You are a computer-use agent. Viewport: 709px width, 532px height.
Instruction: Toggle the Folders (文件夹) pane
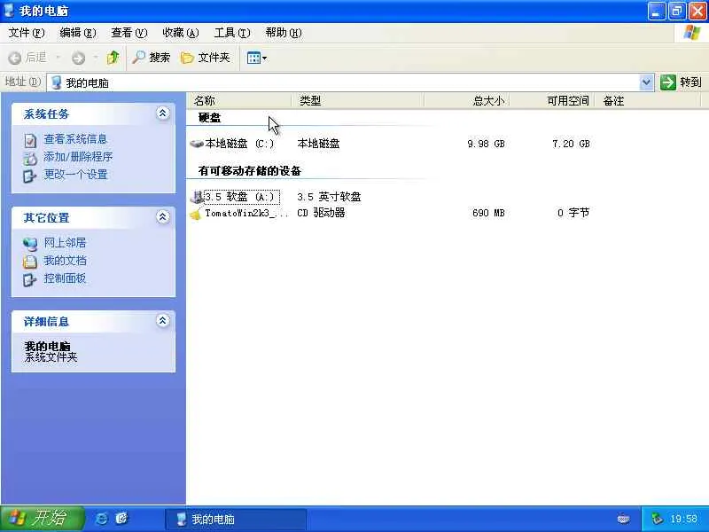pos(206,58)
